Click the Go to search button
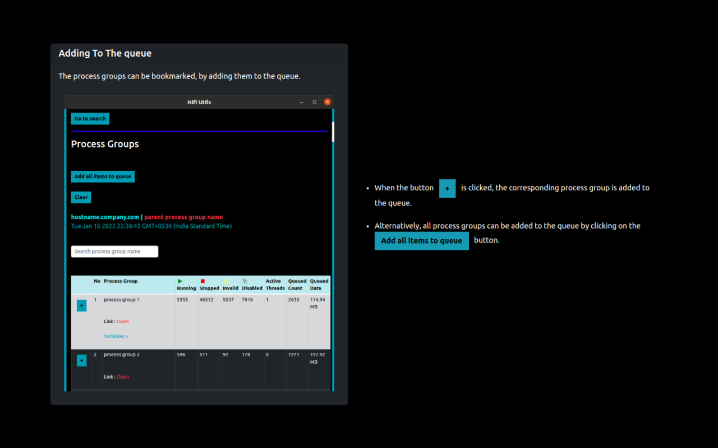 pos(90,119)
